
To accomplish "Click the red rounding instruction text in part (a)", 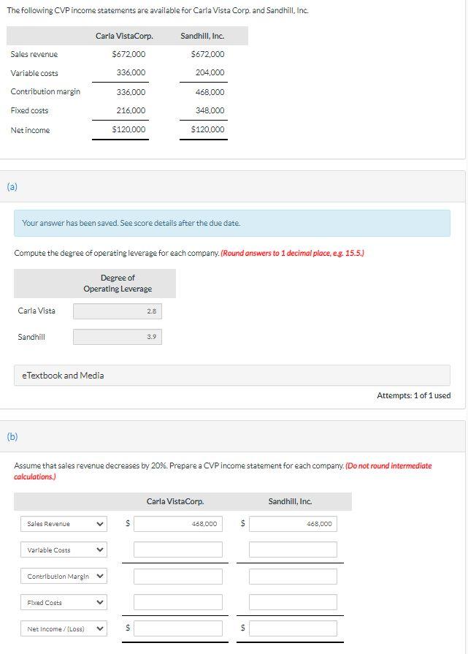I will coord(292,253).
